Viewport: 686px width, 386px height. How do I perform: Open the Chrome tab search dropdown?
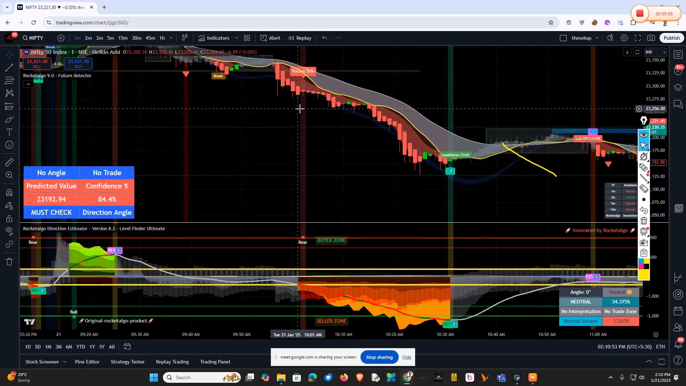click(7, 7)
